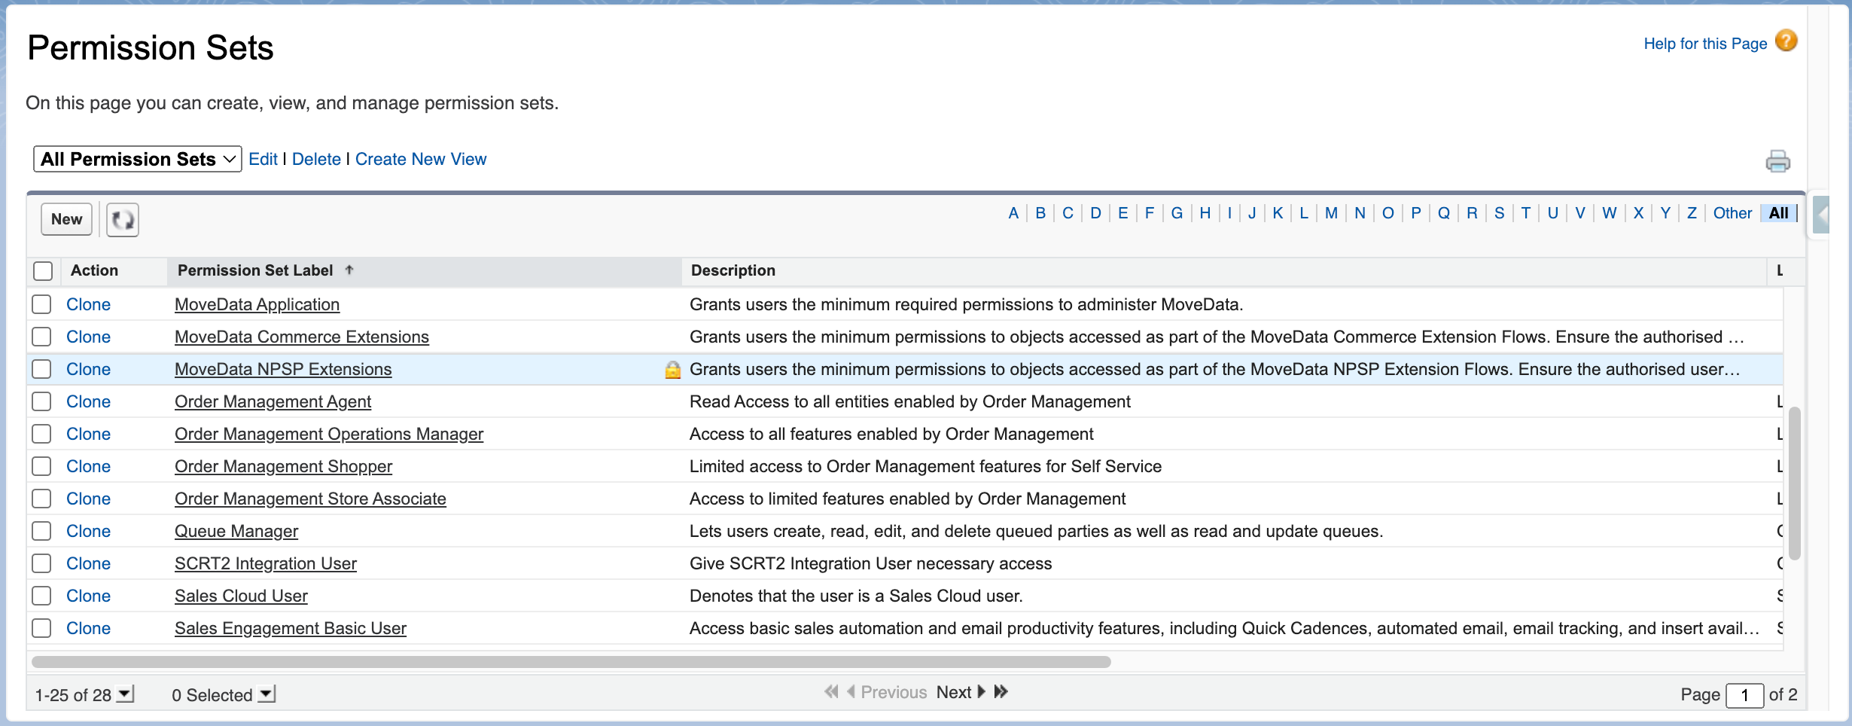Select the Other alphabet filter
1852x726 pixels.
click(x=1732, y=213)
